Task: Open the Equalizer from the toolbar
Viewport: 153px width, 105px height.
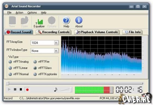Action: coord(39,23)
